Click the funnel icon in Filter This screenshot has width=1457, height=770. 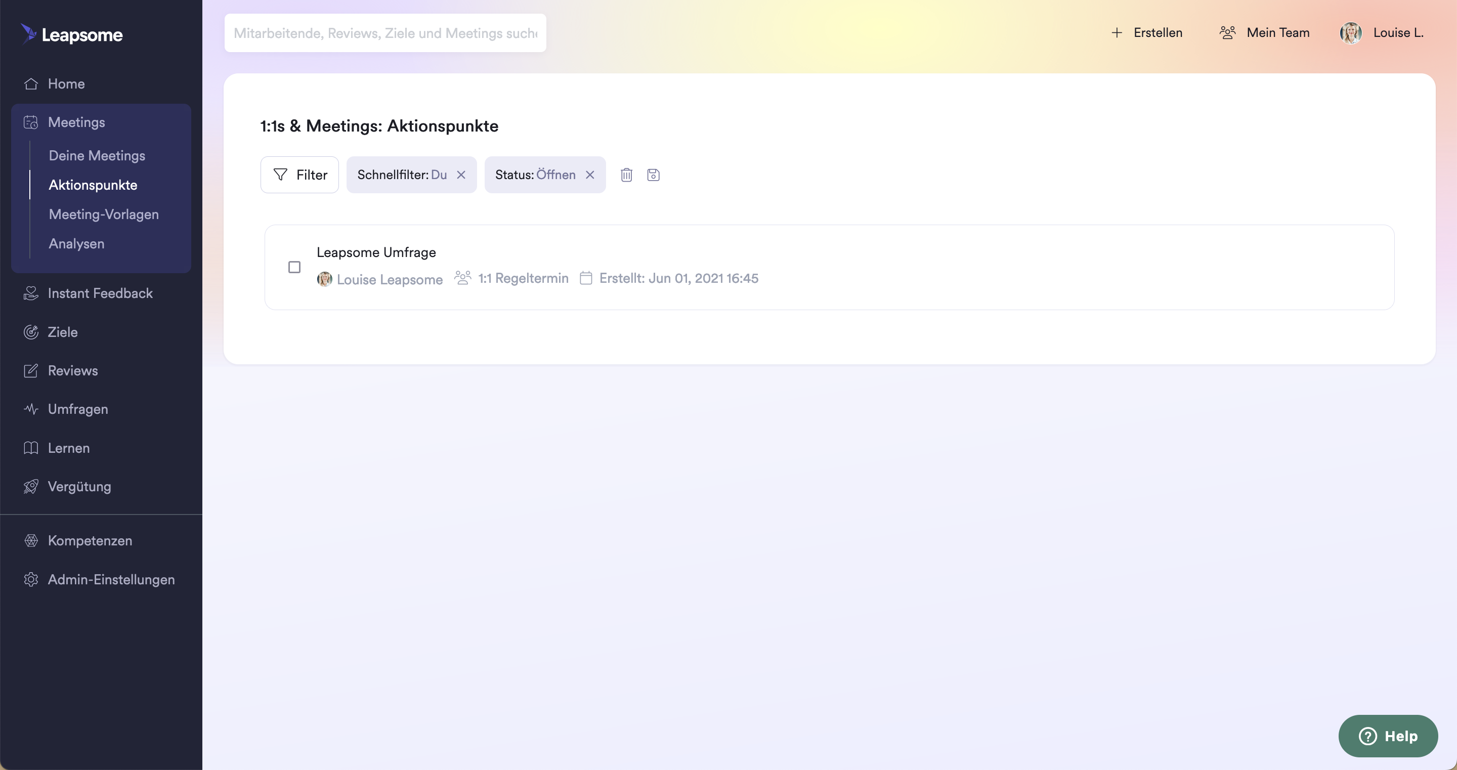click(281, 175)
